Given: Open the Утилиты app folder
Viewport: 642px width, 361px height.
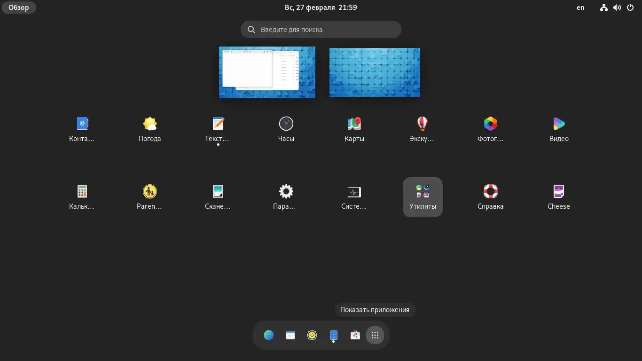Looking at the screenshot, I should (423, 197).
